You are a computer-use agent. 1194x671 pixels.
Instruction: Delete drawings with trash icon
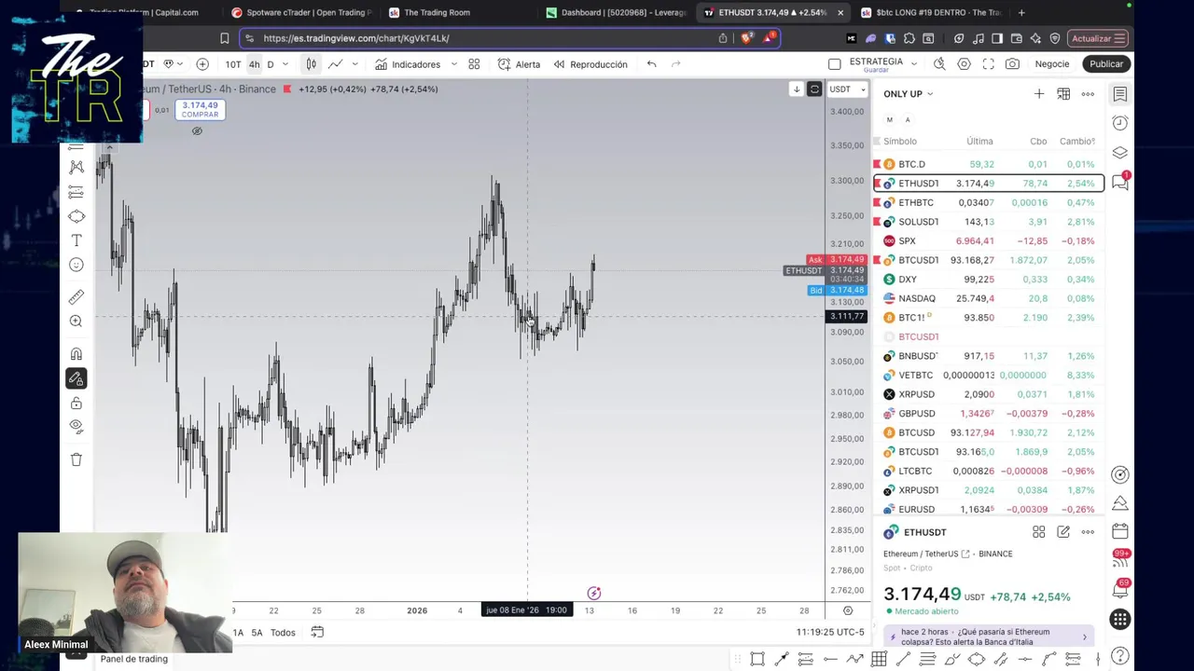76,459
